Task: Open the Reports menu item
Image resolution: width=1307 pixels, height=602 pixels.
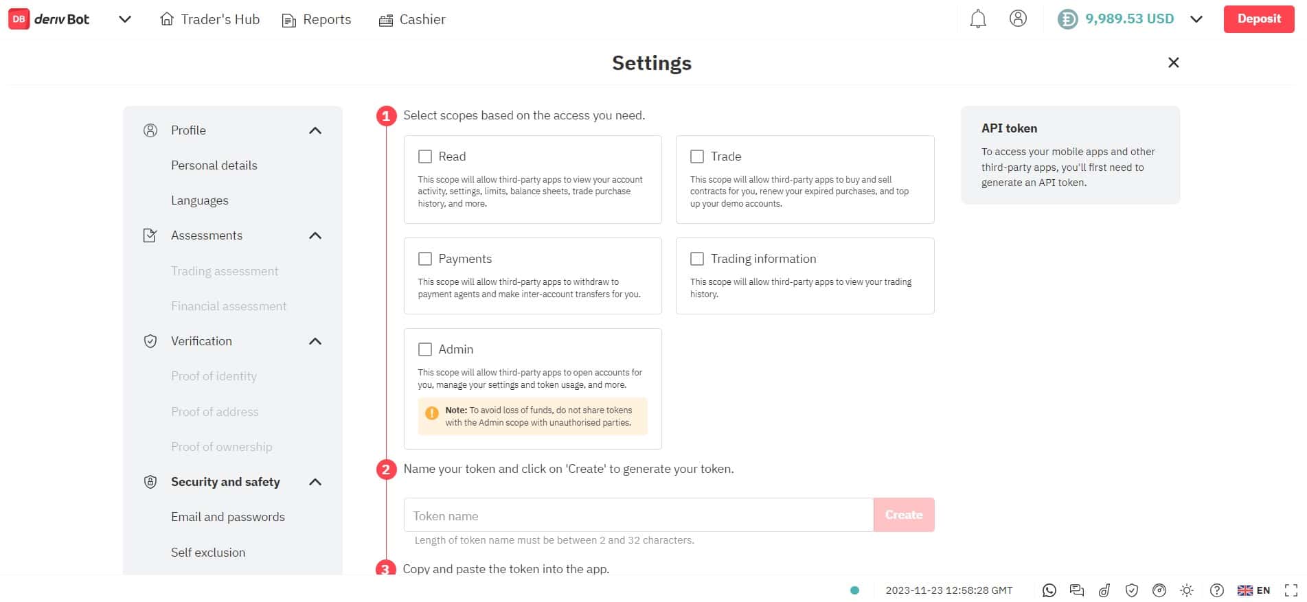Action: [316, 19]
